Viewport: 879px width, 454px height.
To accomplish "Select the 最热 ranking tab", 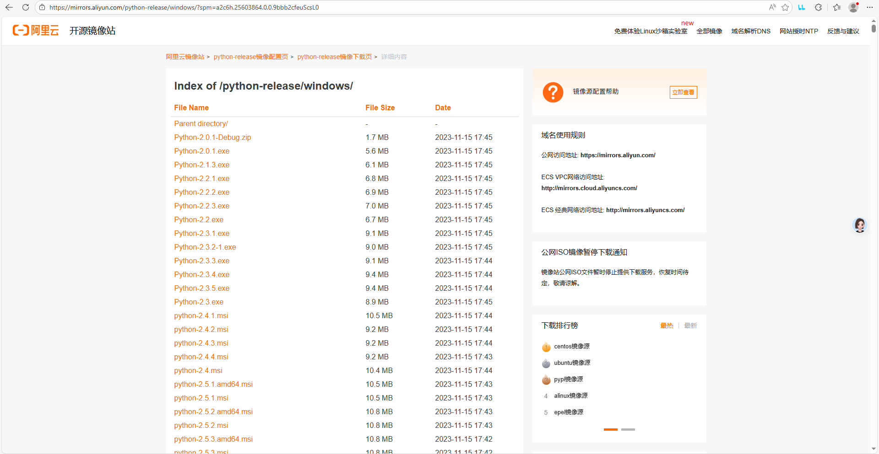I will [x=667, y=326].
